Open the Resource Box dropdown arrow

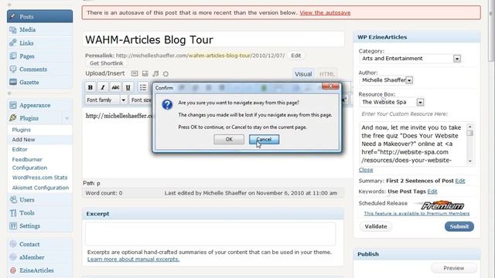[x=420, y=102]
